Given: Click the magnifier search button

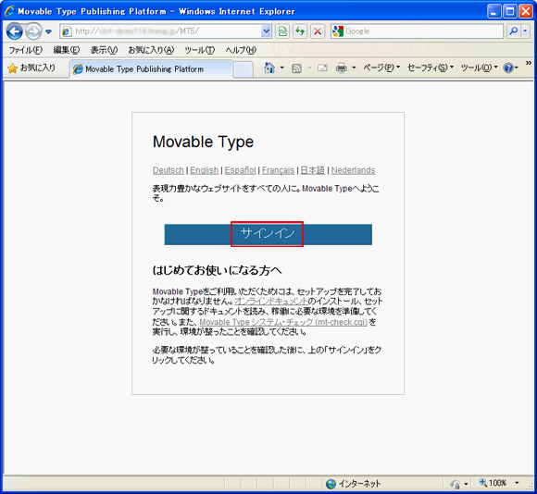Looking at the screenshot, I should 513,31.
